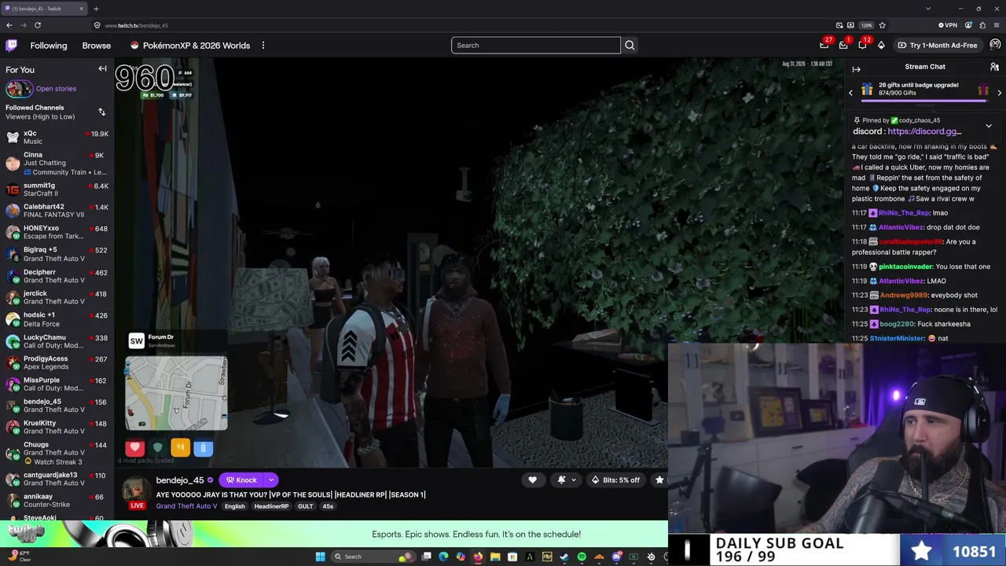Select LuckyChamu channel in followed list
The width and height of the screenshot is (1006, 566).
click(x=57, y=341)
